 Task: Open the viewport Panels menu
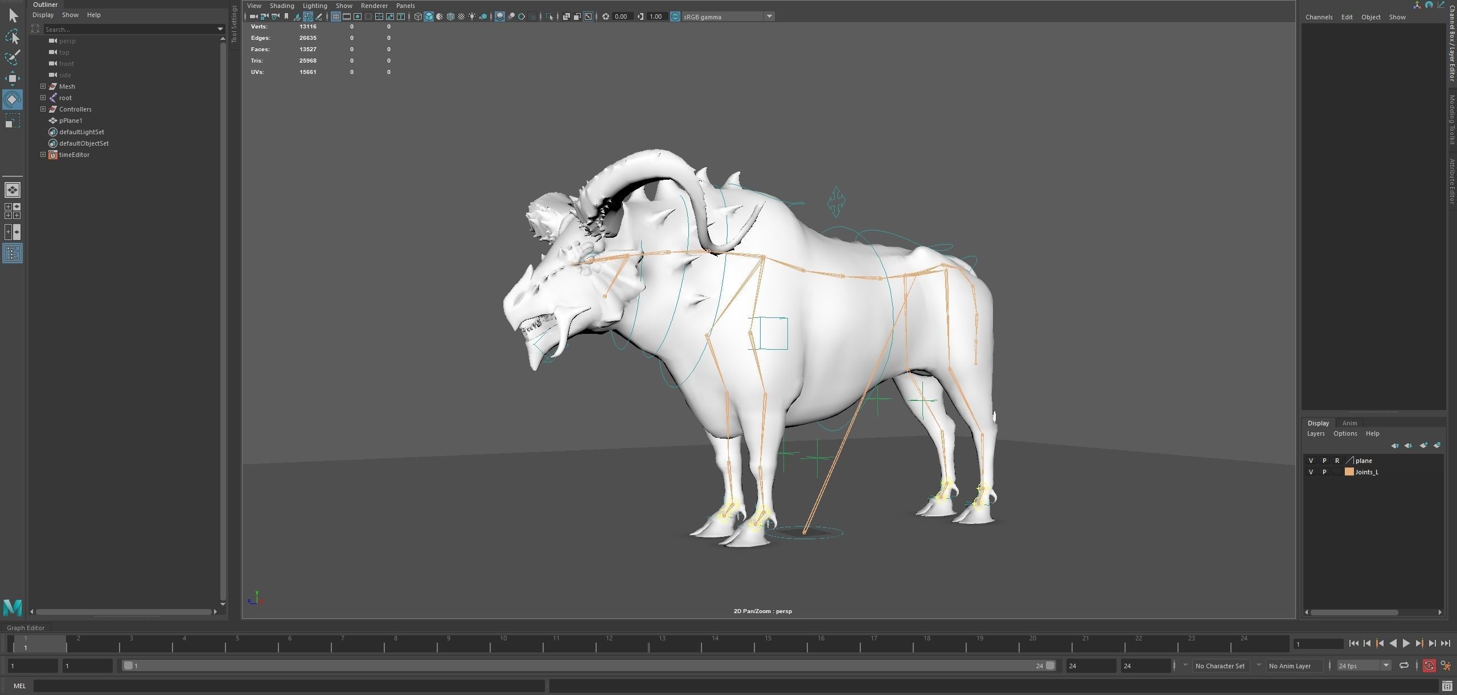coord(405,6)
